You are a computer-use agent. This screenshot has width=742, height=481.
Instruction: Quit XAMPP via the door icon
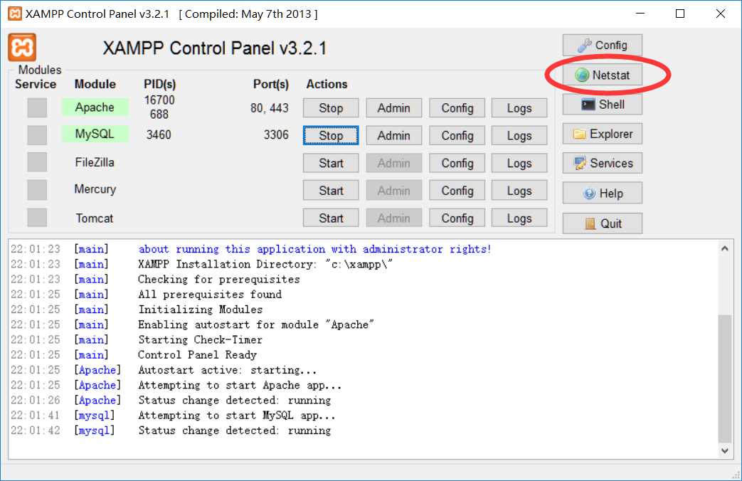602,223
